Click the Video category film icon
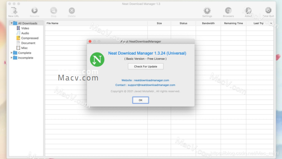The image size is (282, 159). point(18,28)
